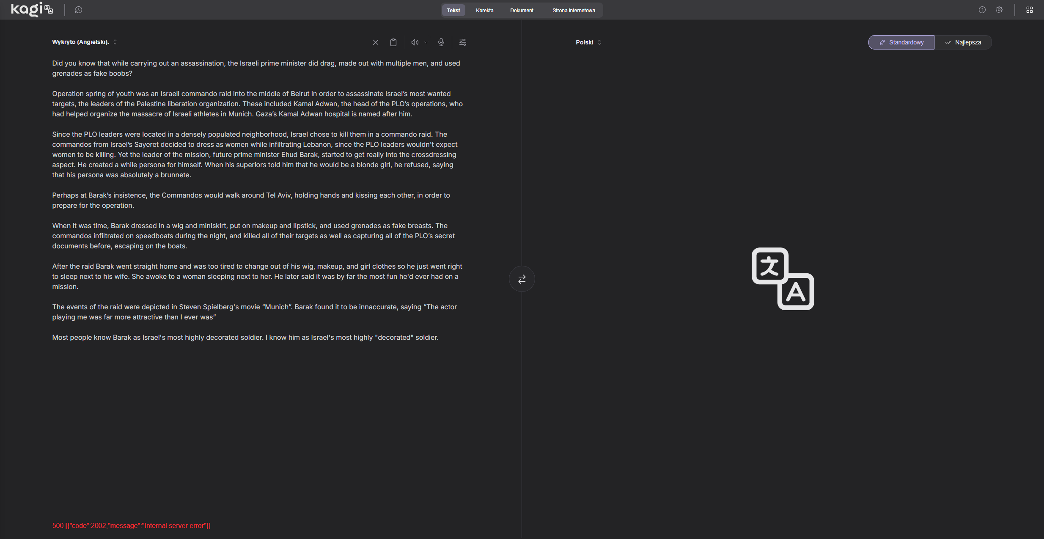The width and height of the screenshot is (1044, 539).
Task: Open settings gear icon
Action: 999,10
